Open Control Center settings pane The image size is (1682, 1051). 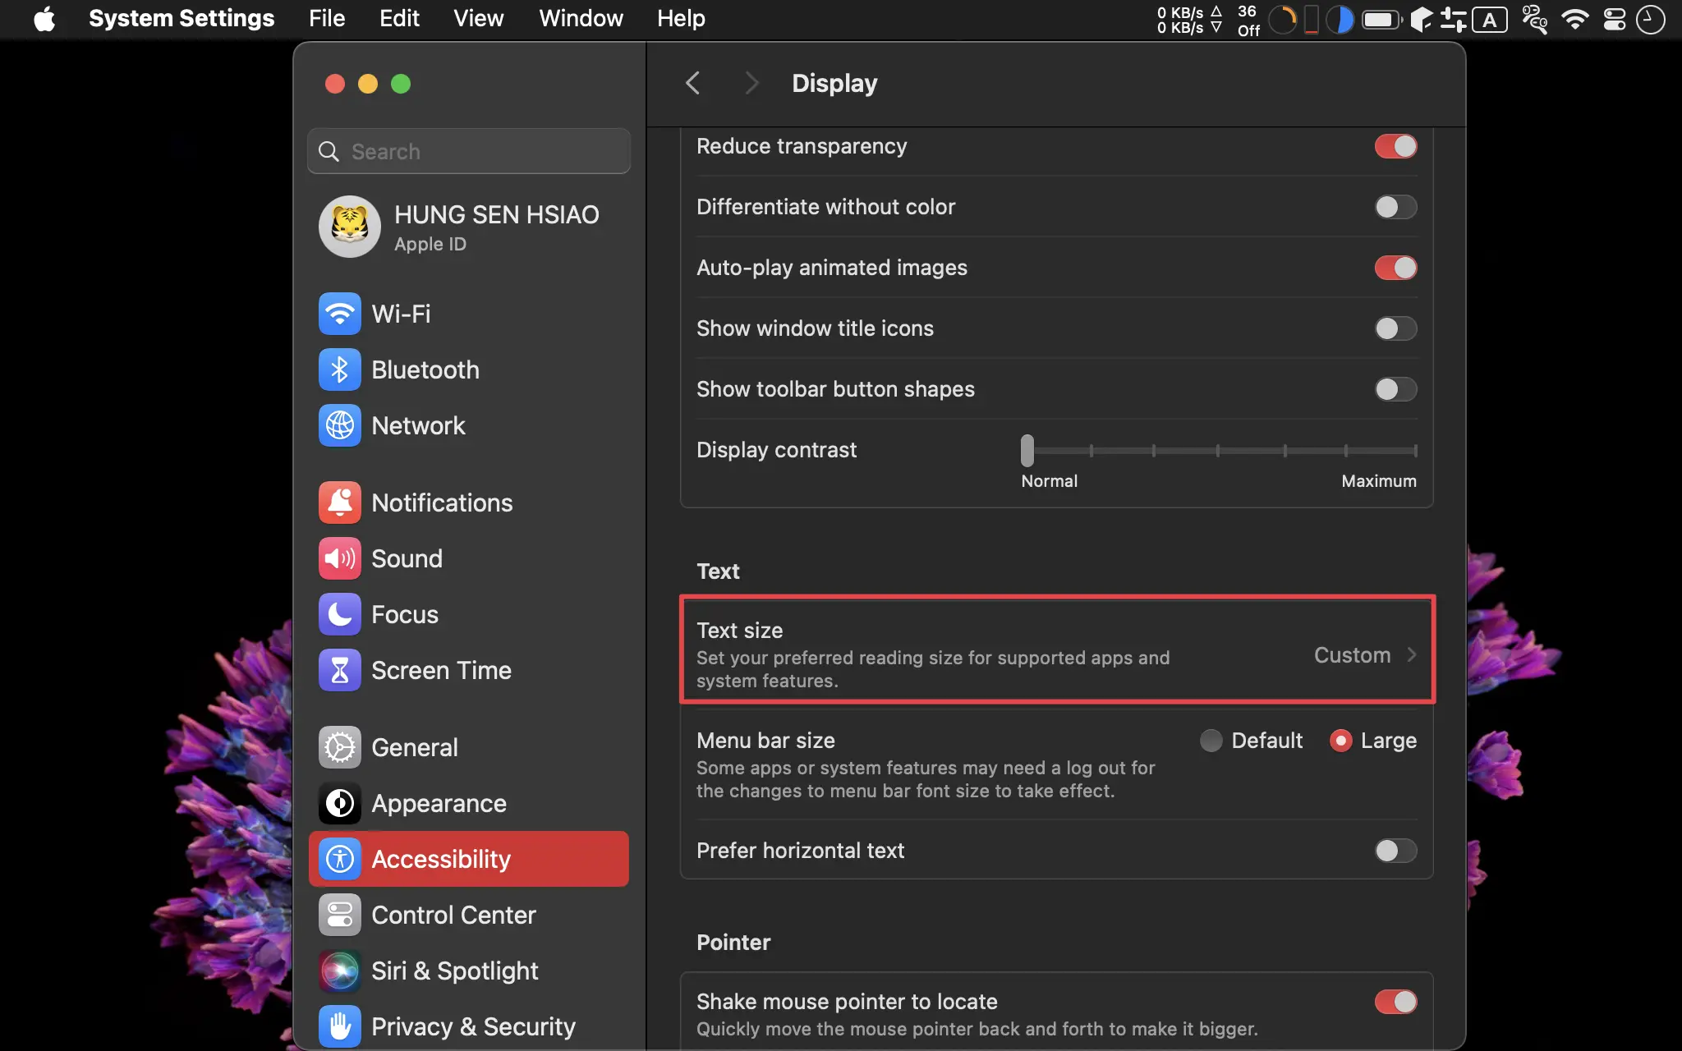(469, 915)
